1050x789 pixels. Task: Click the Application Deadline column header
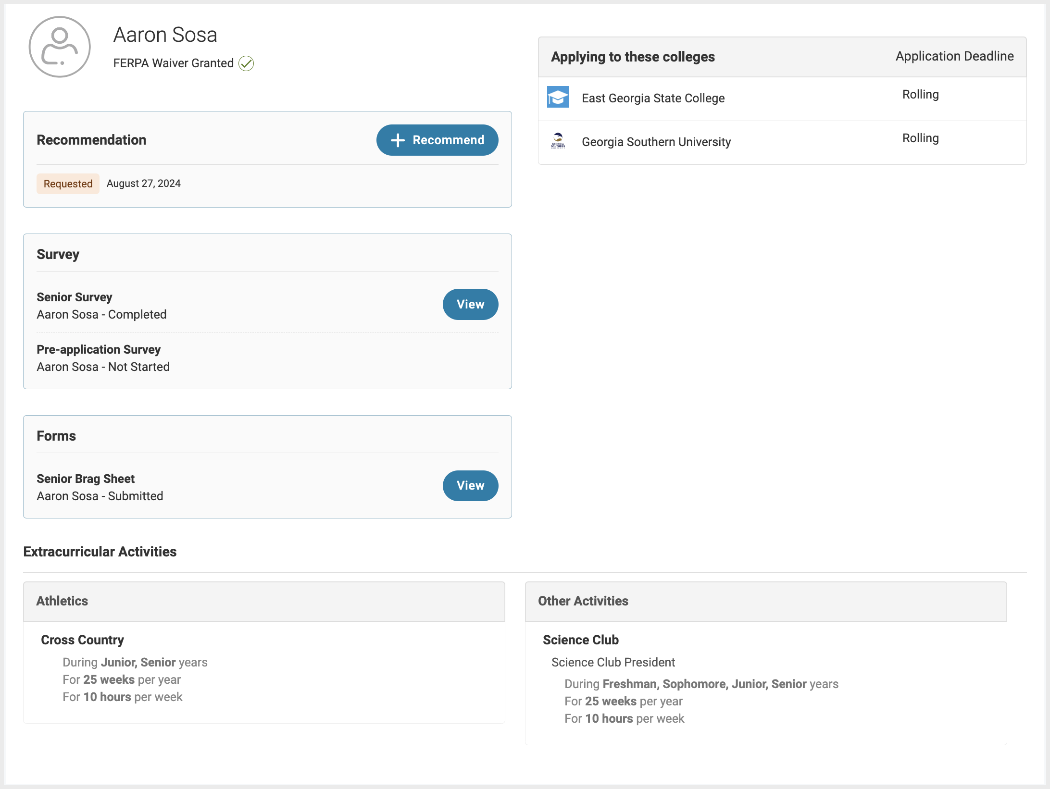click(x=954, y=57)
